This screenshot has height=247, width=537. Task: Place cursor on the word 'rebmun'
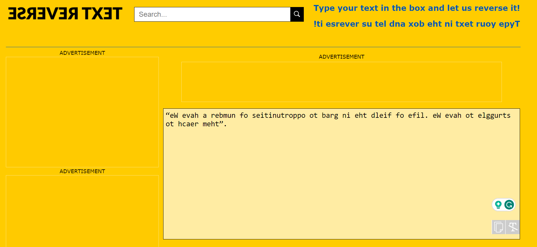point(223,115)
